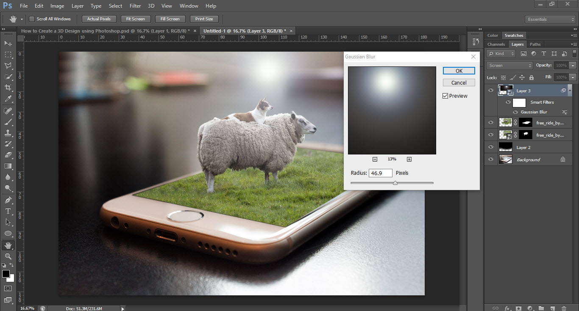Click the Actual Pixels button
The height and width of the screenshot is (311, 579).
pos(99,19)
